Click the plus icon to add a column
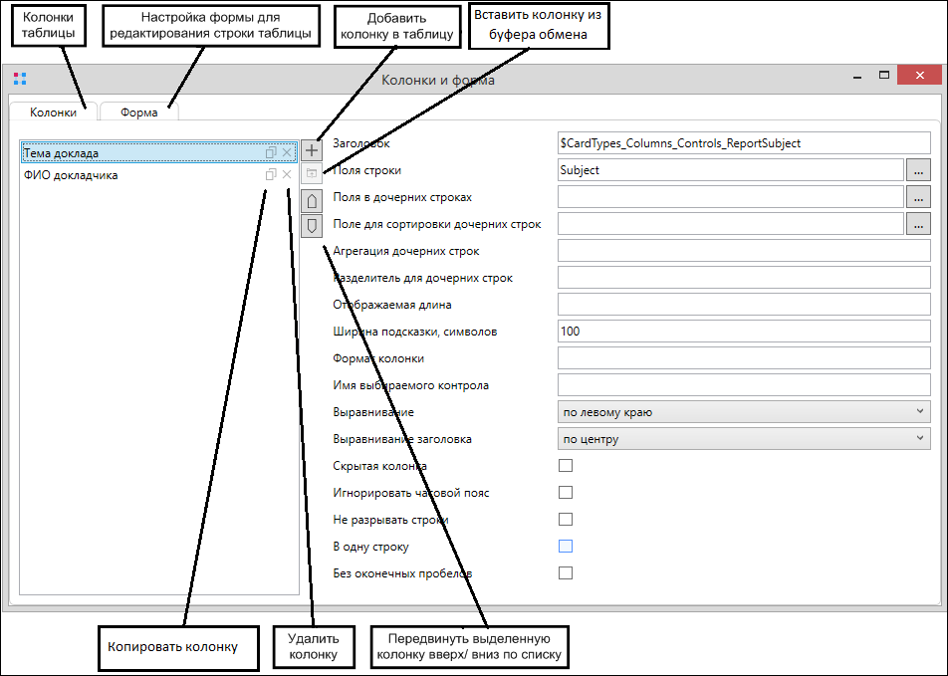This screenshot has height=676, width=948. click(312, 150)
